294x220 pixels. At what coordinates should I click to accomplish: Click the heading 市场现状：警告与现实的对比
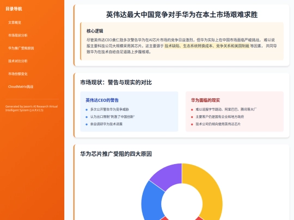point(116,83)
